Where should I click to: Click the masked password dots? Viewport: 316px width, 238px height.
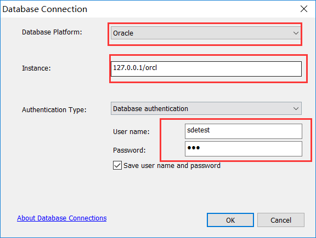point(194,148)
